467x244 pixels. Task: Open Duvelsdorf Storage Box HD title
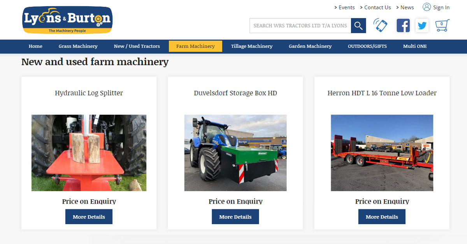[235, 93]
